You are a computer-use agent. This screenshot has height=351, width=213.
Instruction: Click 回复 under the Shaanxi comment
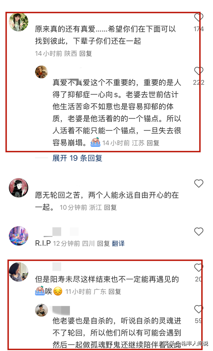click(86, 54)
